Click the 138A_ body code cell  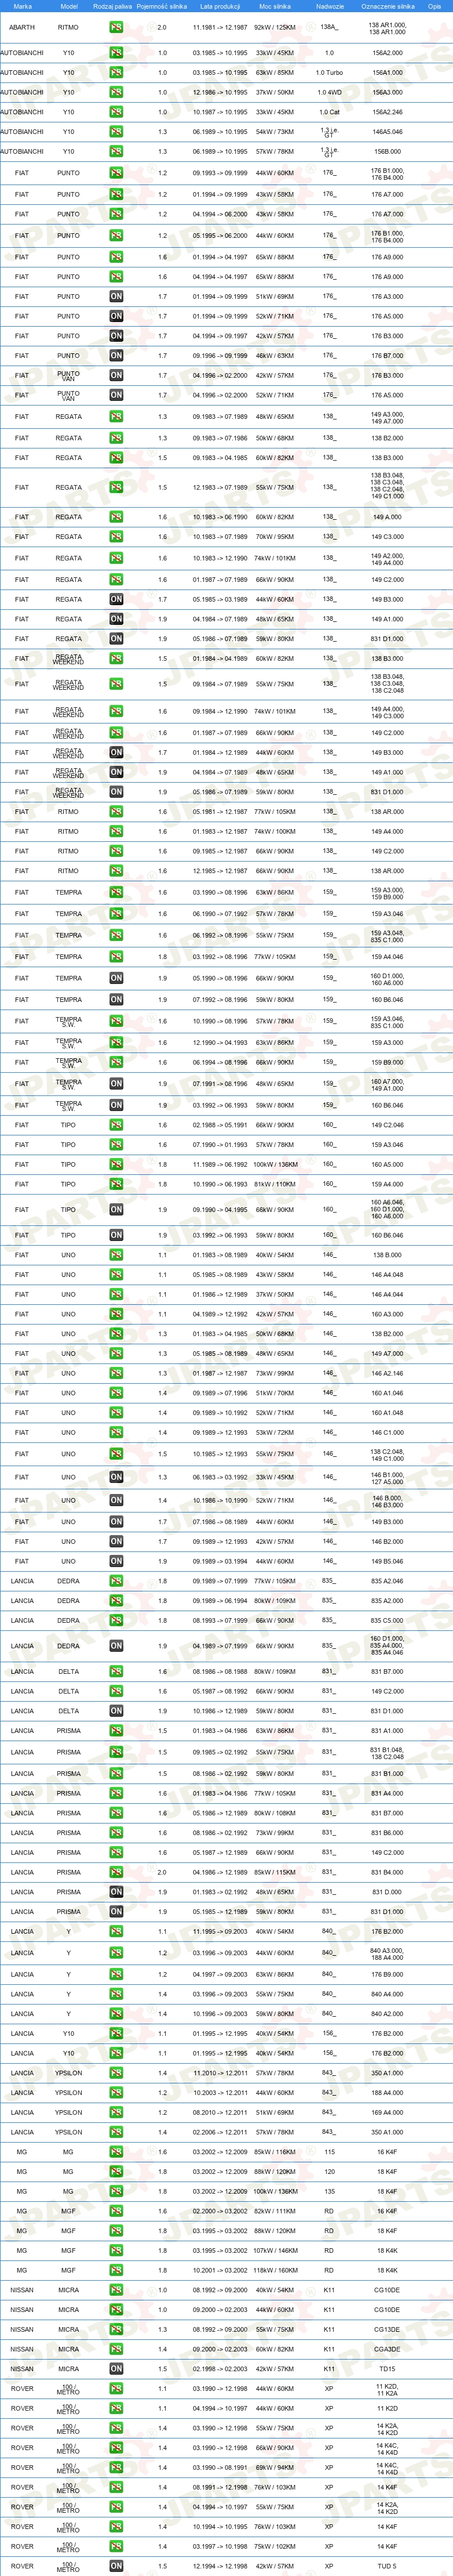click(x=329, y=27)
